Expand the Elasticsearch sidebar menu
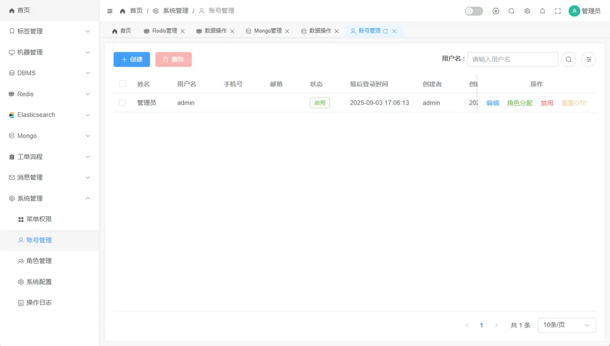The image size is (610, 346). point(49,114)
